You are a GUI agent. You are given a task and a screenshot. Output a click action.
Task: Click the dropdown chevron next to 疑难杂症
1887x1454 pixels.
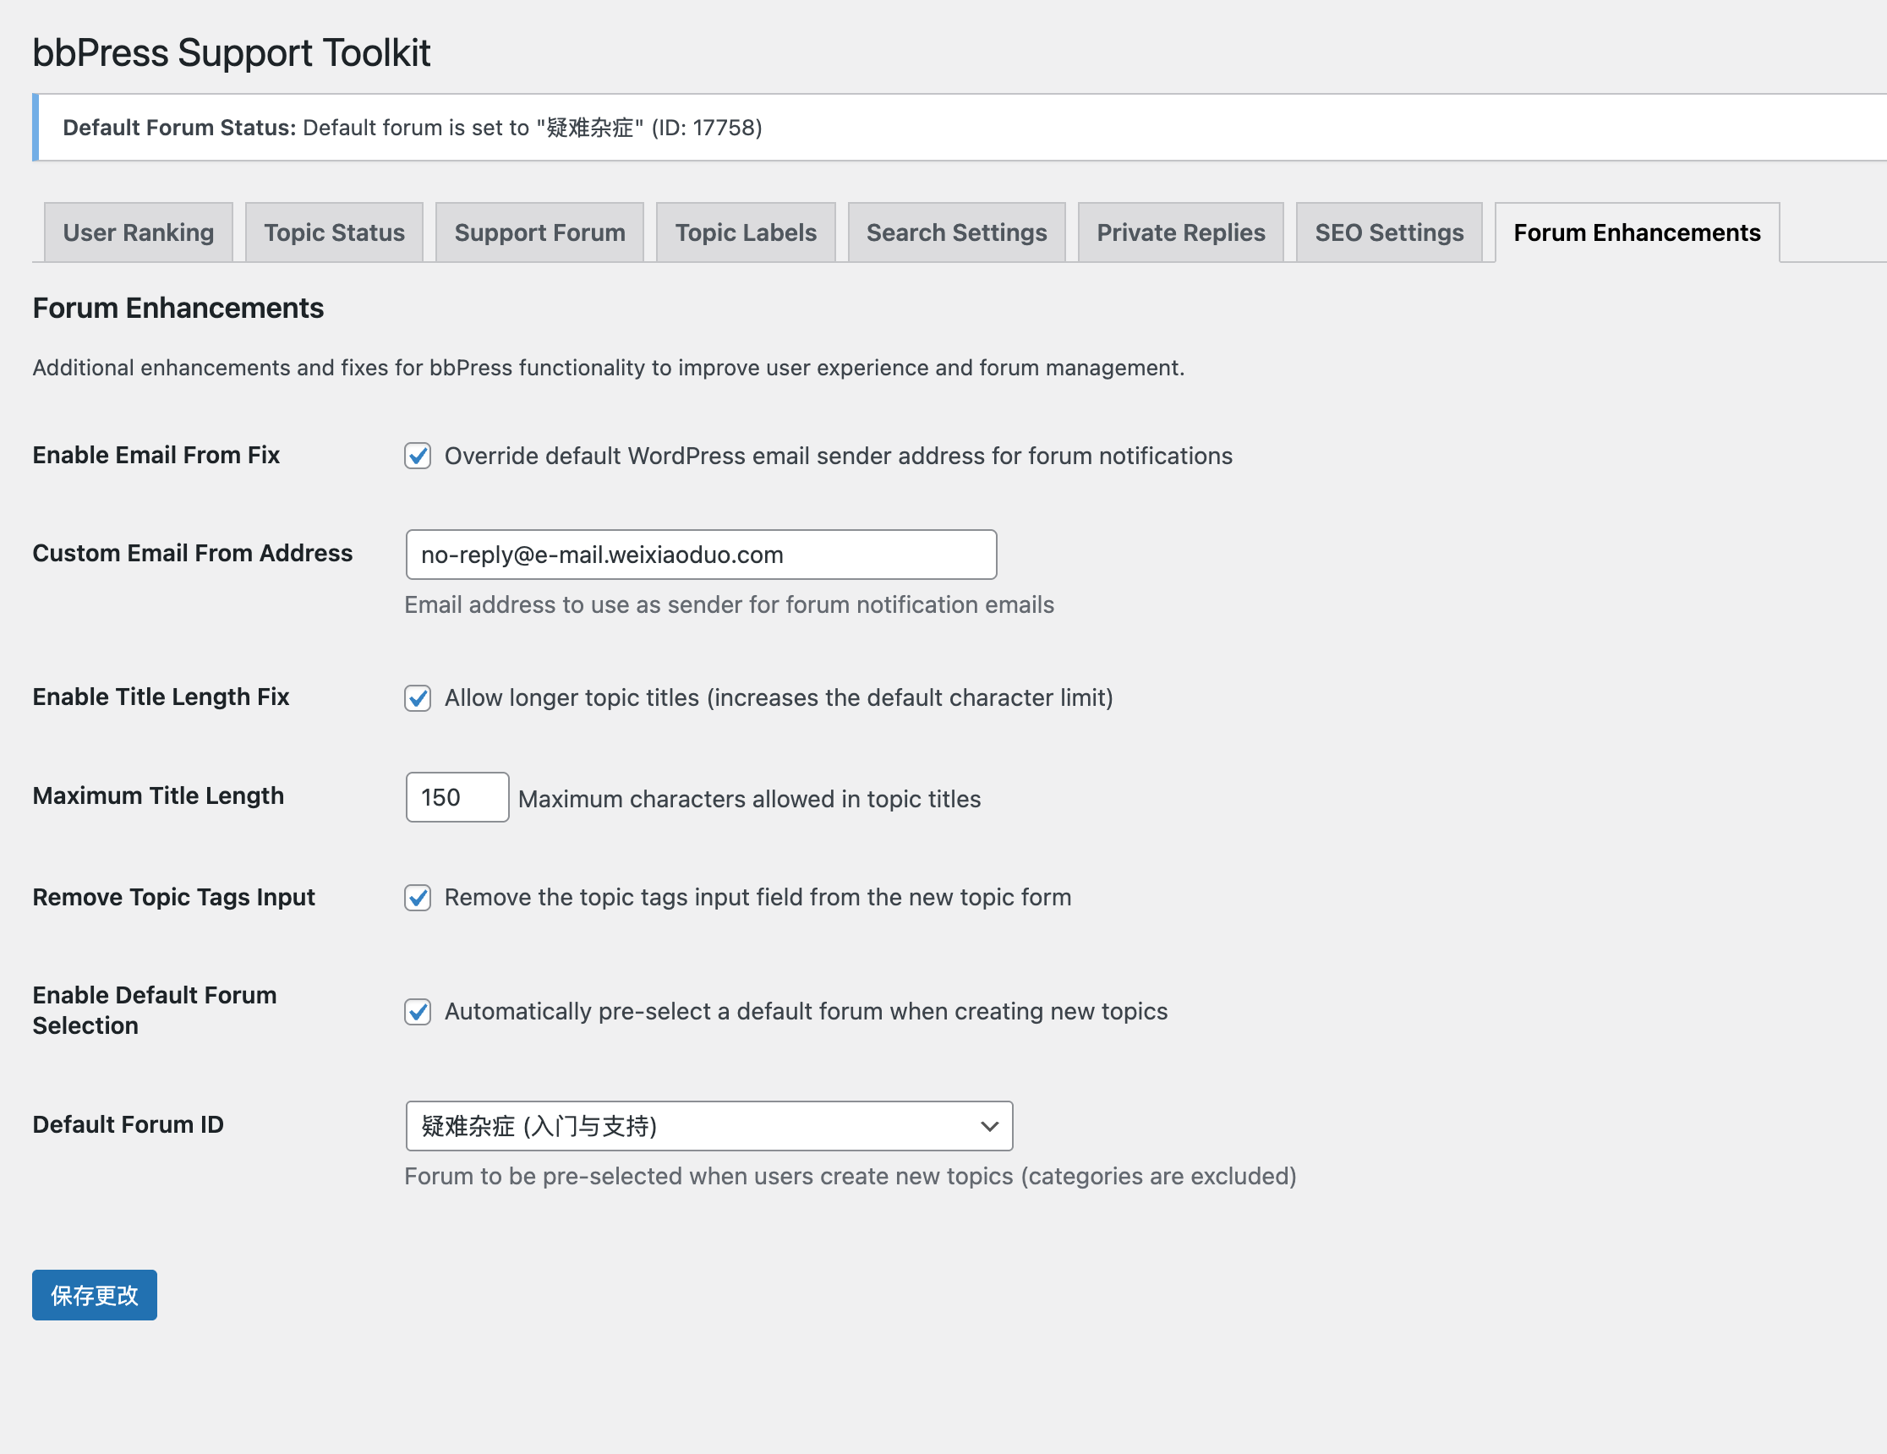click(x=989, y=1126)
